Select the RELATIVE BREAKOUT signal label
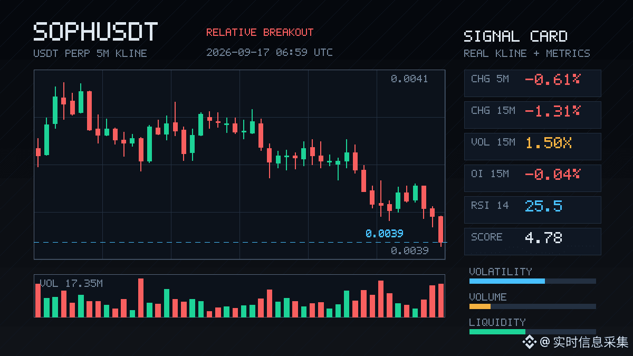This screenshot has height=356, width=633. pyautogui.click(x=260, y=33)
